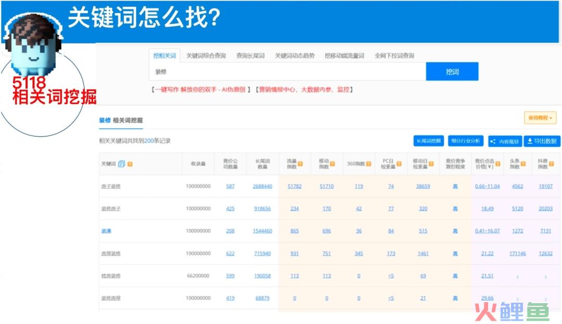Open the help icon beside 流量指数 header
The image size is (562, 324).
300,164
